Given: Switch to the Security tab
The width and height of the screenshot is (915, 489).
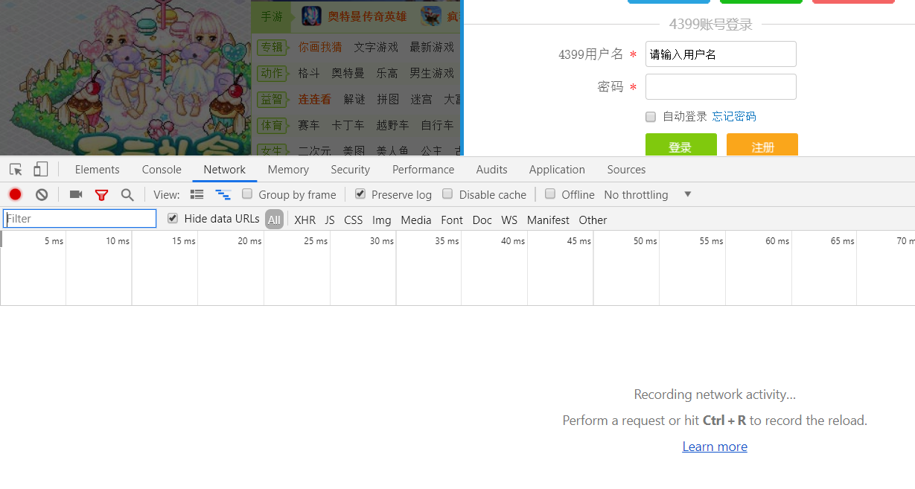Looking at the screenshot, I should tap(351, 170).
